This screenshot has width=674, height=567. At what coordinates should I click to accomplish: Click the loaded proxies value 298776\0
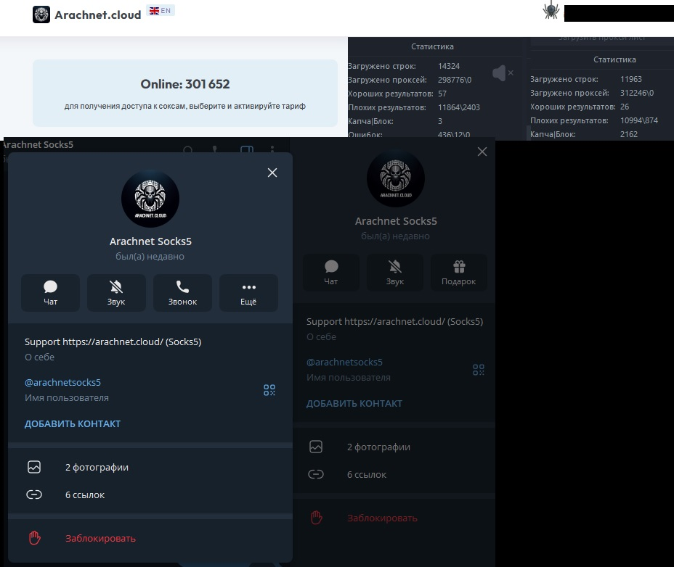pos(455,80)
